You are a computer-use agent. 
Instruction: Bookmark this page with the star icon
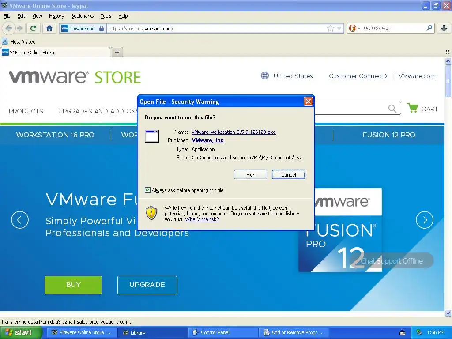click(330, 28)
